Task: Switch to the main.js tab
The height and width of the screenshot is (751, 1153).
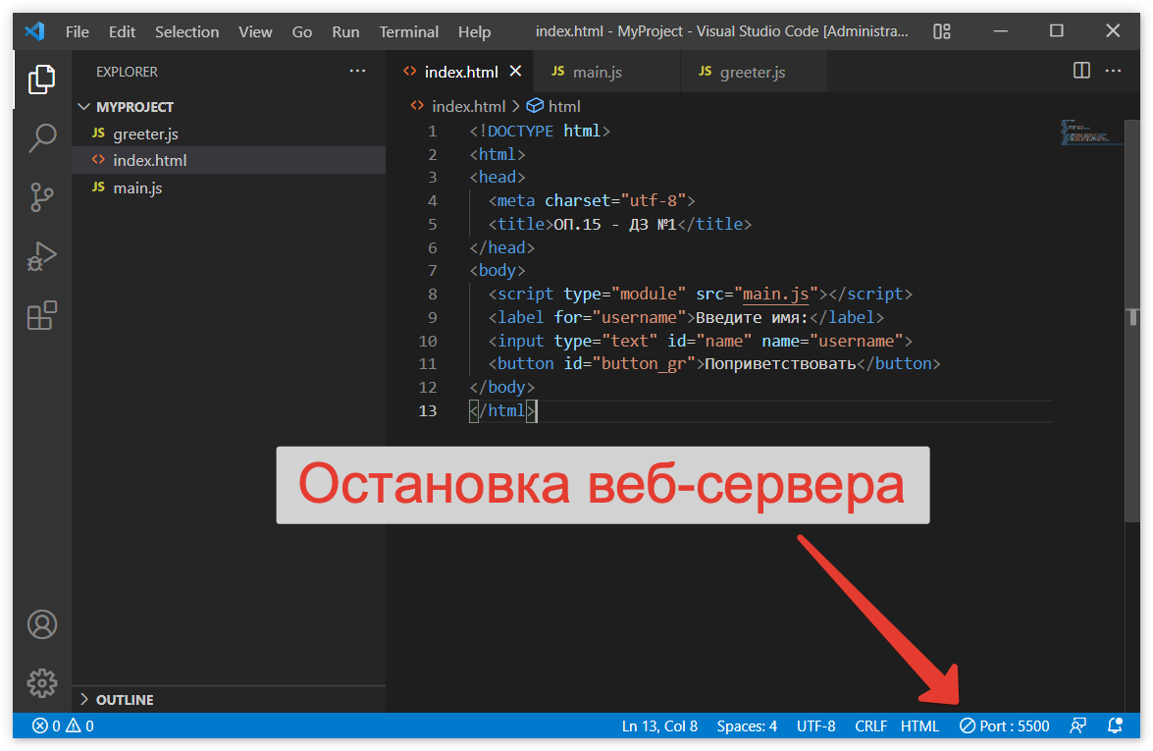Action: [597, 73]
